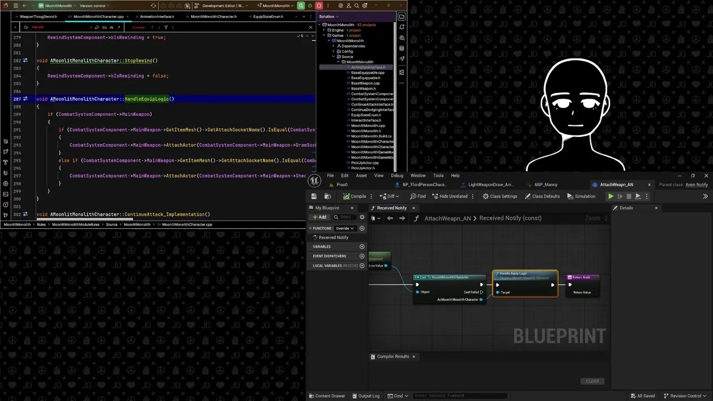The height and width of the screenshot is (401, 713).
Task: Expand the hidden toolbar overflow chevrons
Action: click(705, 196)
